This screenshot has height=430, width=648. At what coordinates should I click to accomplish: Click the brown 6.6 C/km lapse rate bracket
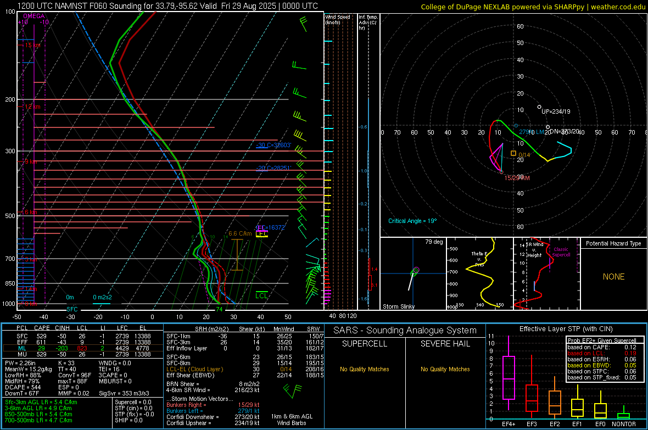[x=237, y=255]
